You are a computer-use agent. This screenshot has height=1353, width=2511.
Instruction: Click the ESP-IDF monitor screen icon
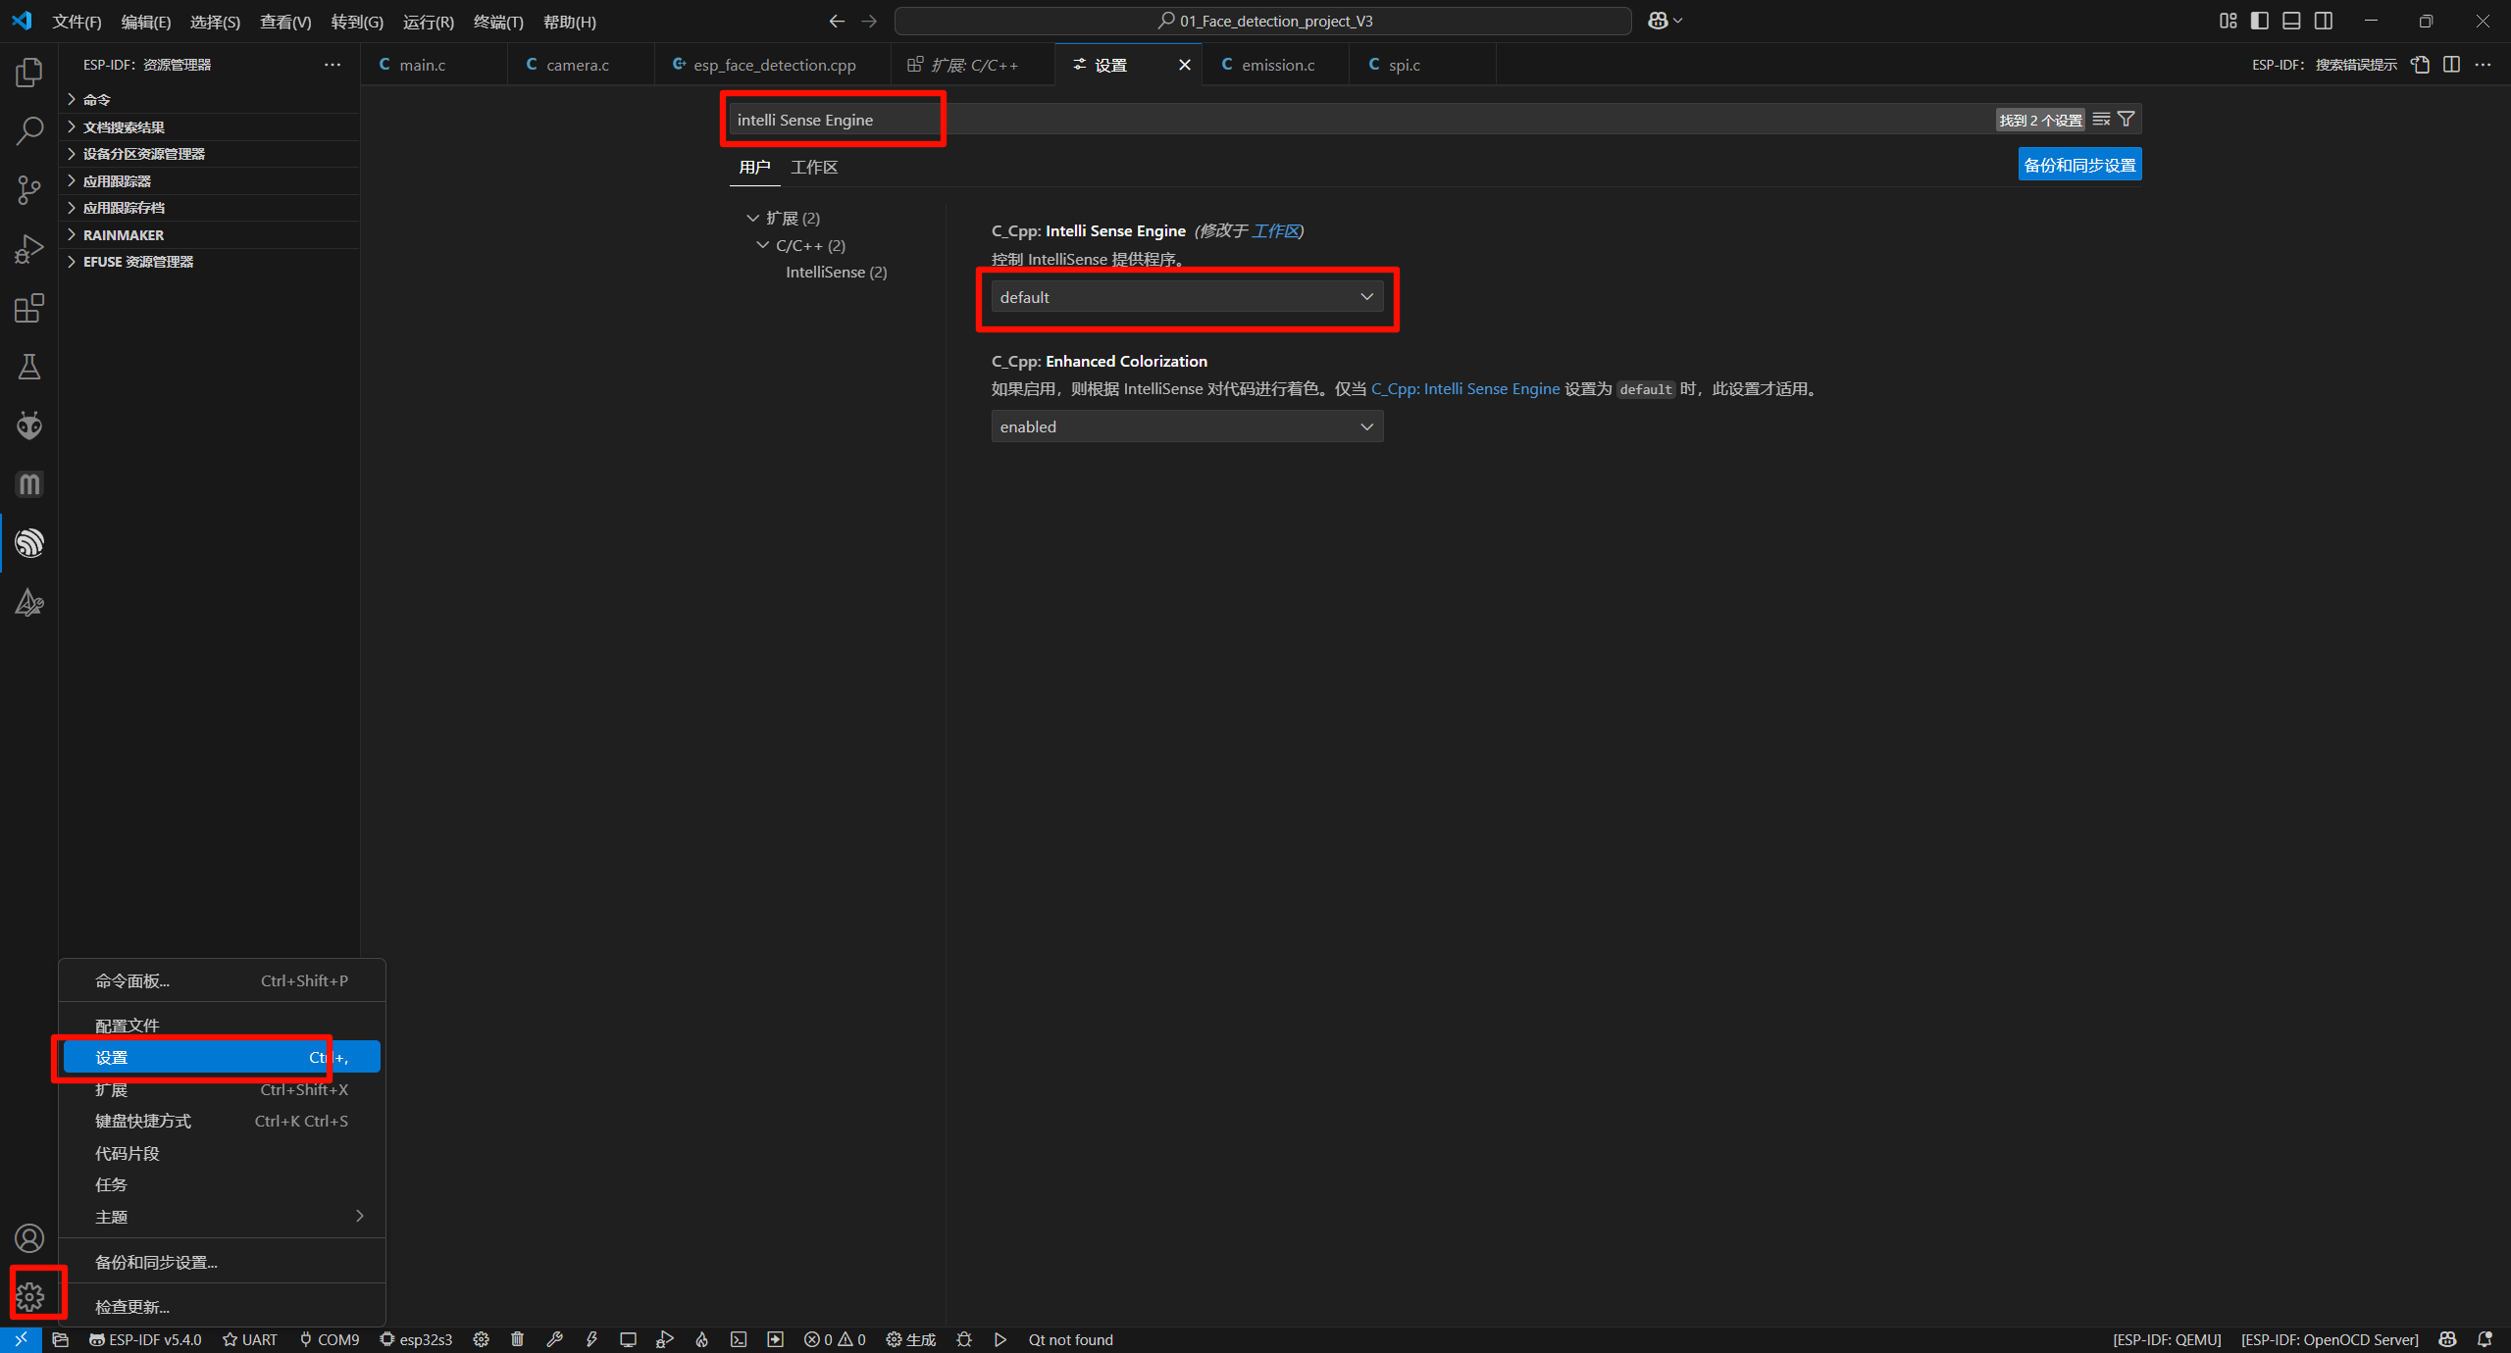628,1339
